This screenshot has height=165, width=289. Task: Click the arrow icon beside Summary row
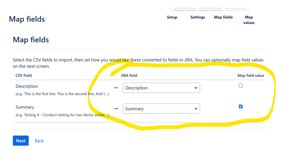tap(116, 109)
